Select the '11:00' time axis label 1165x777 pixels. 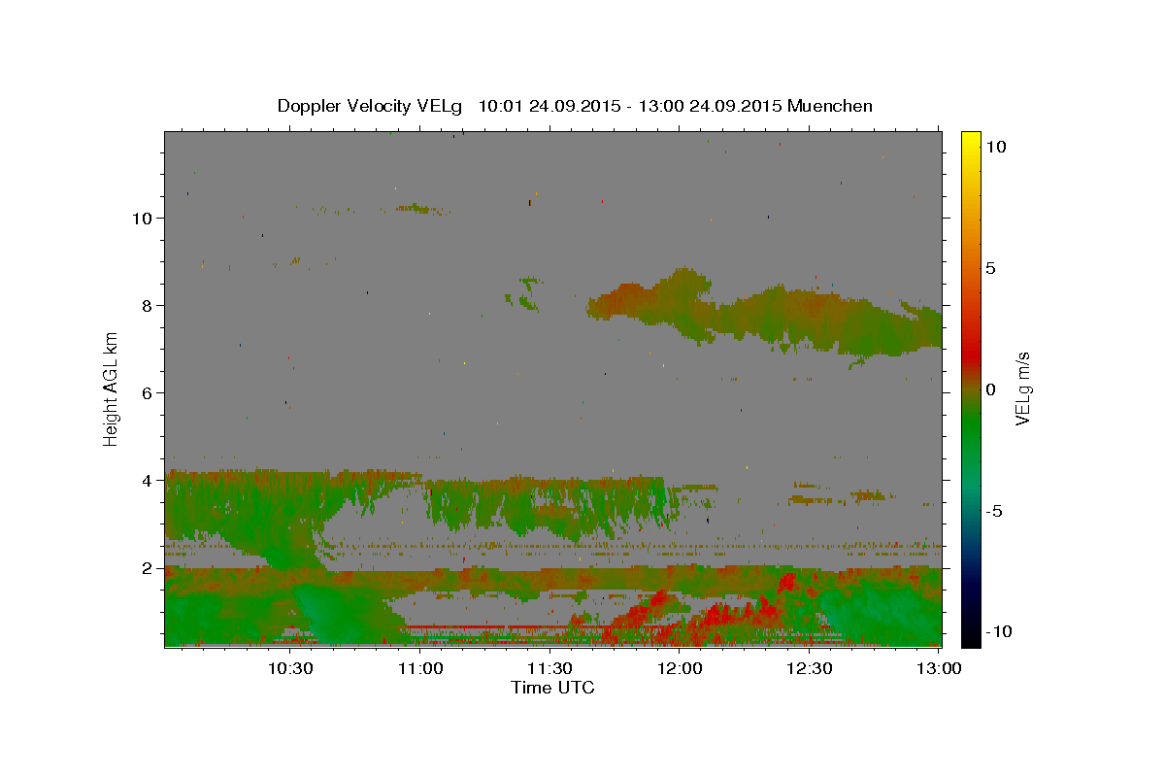point(420,668)
